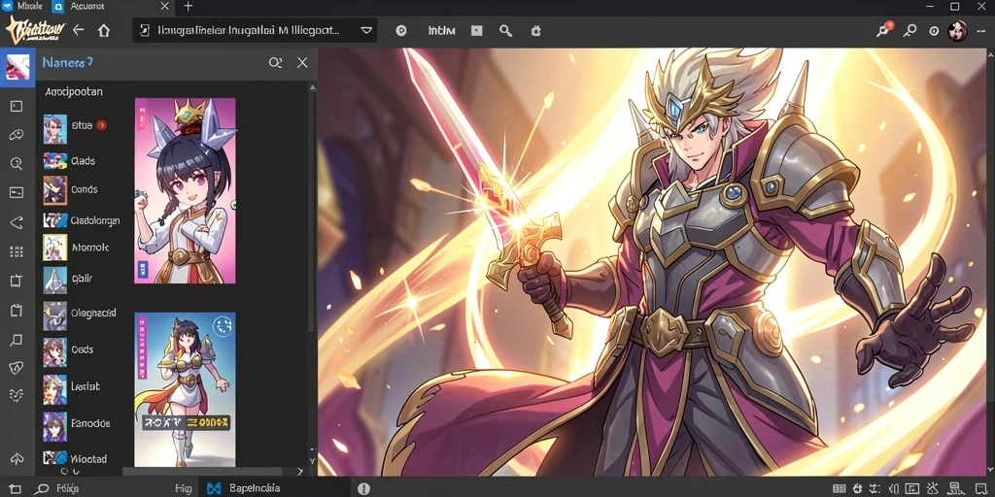
Task: Select the Cladolongn list item
Action: [x=82, y=220]
